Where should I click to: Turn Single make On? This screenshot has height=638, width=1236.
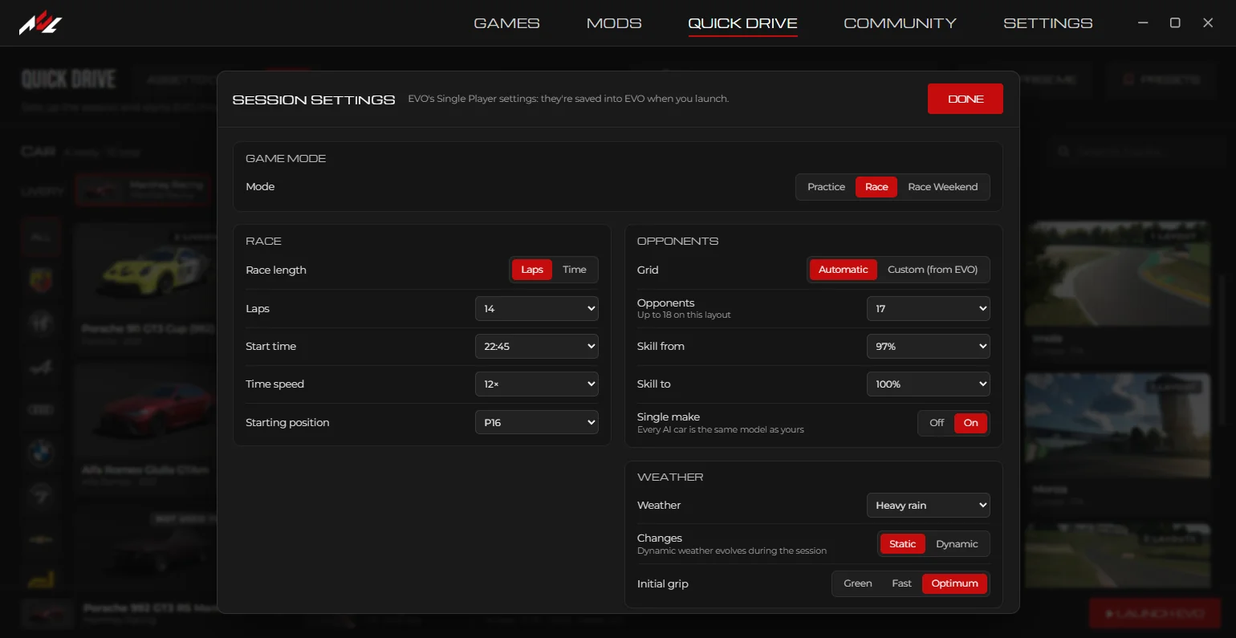971,423
